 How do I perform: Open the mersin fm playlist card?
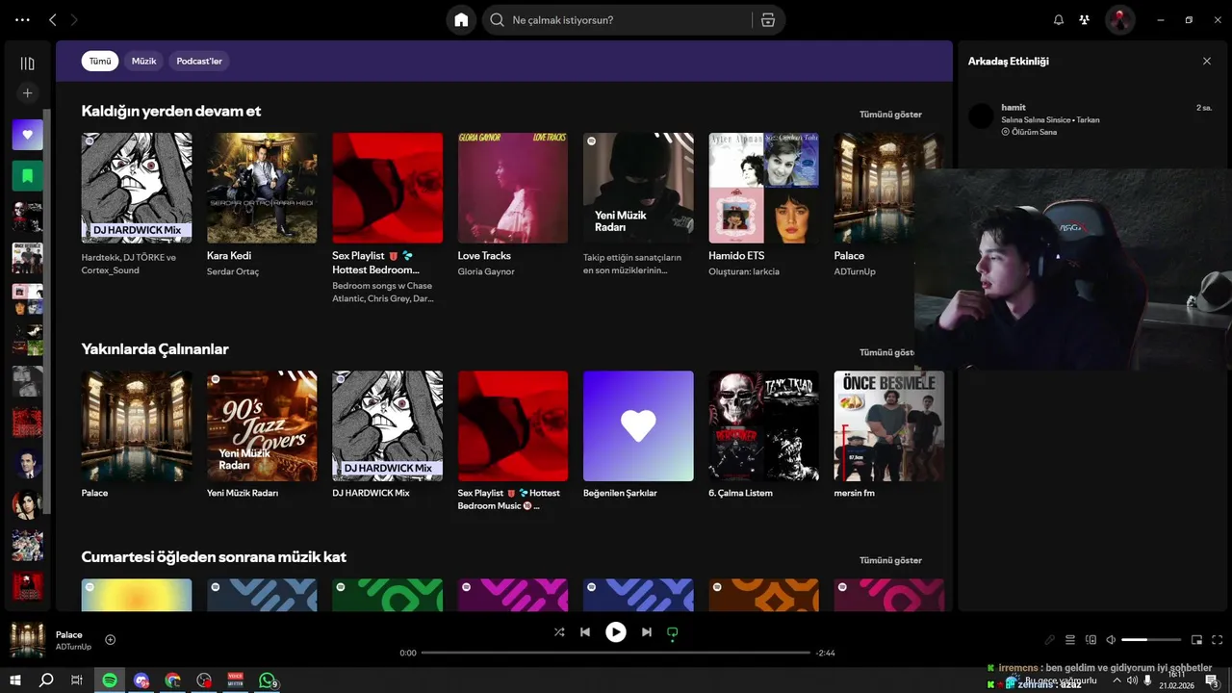[889, 425]
